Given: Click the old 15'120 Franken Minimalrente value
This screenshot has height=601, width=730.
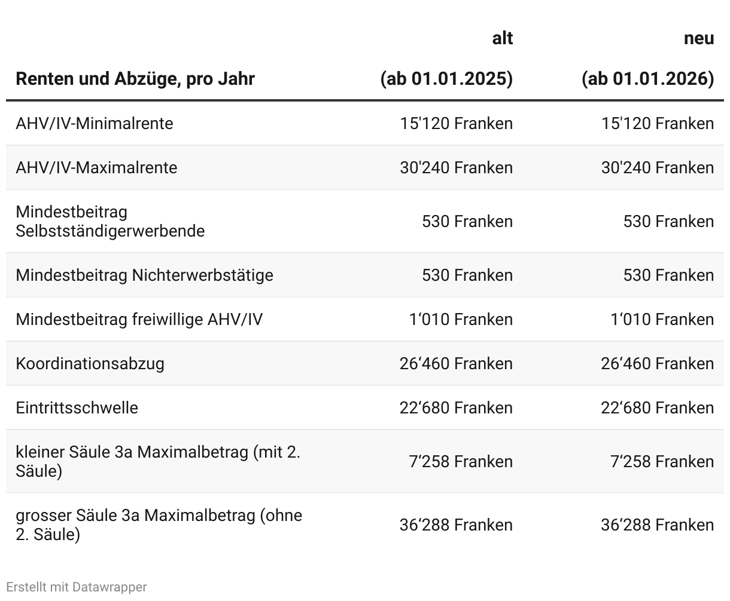Looking at the screenshot, I should click(456, 124).
